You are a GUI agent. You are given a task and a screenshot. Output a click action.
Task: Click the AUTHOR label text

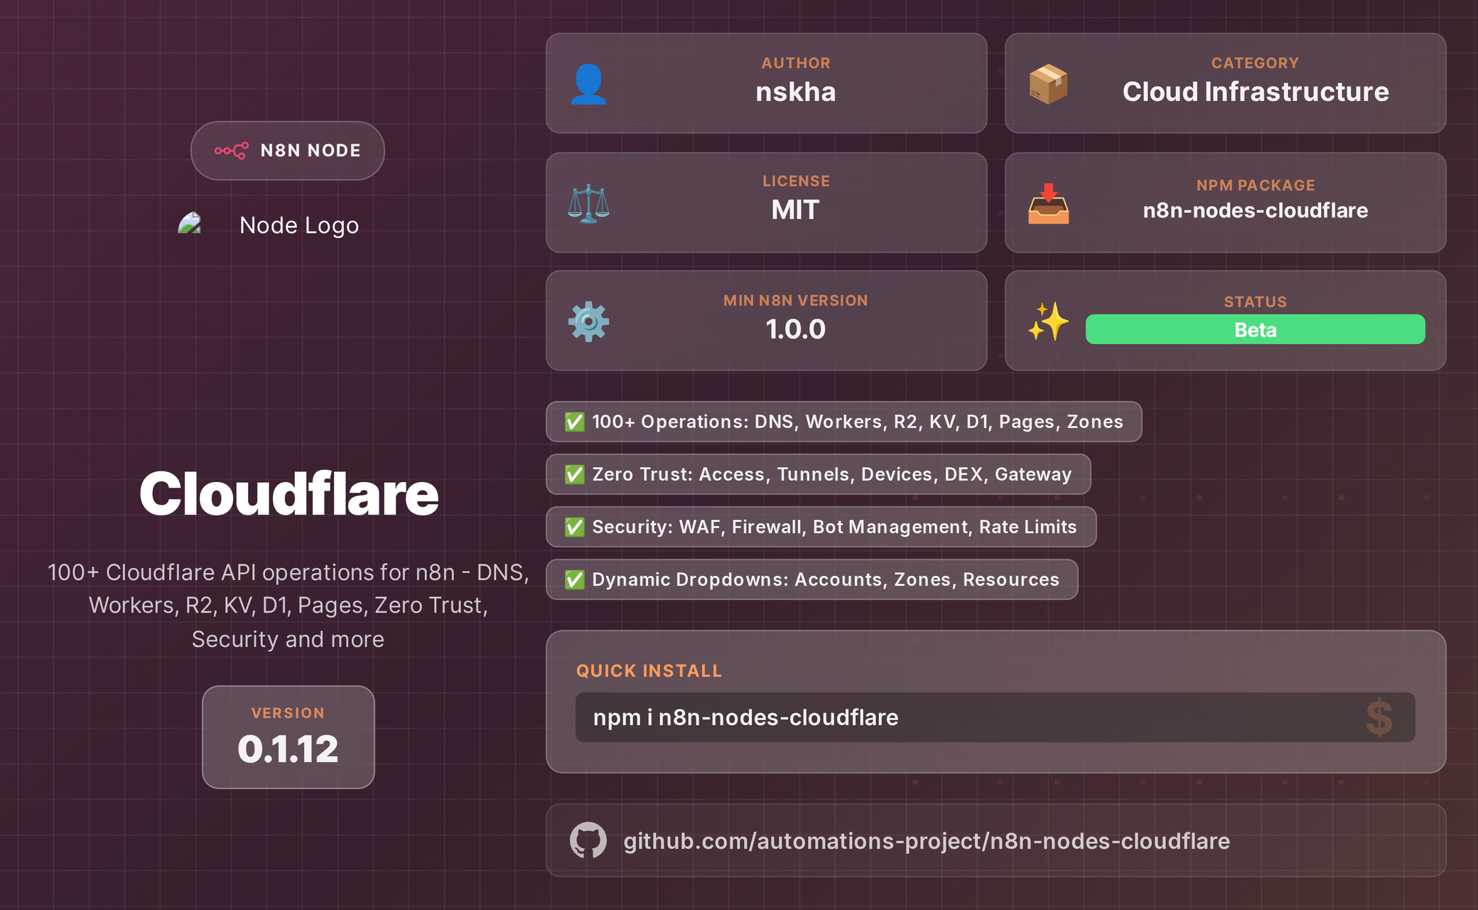click(796, 63)
